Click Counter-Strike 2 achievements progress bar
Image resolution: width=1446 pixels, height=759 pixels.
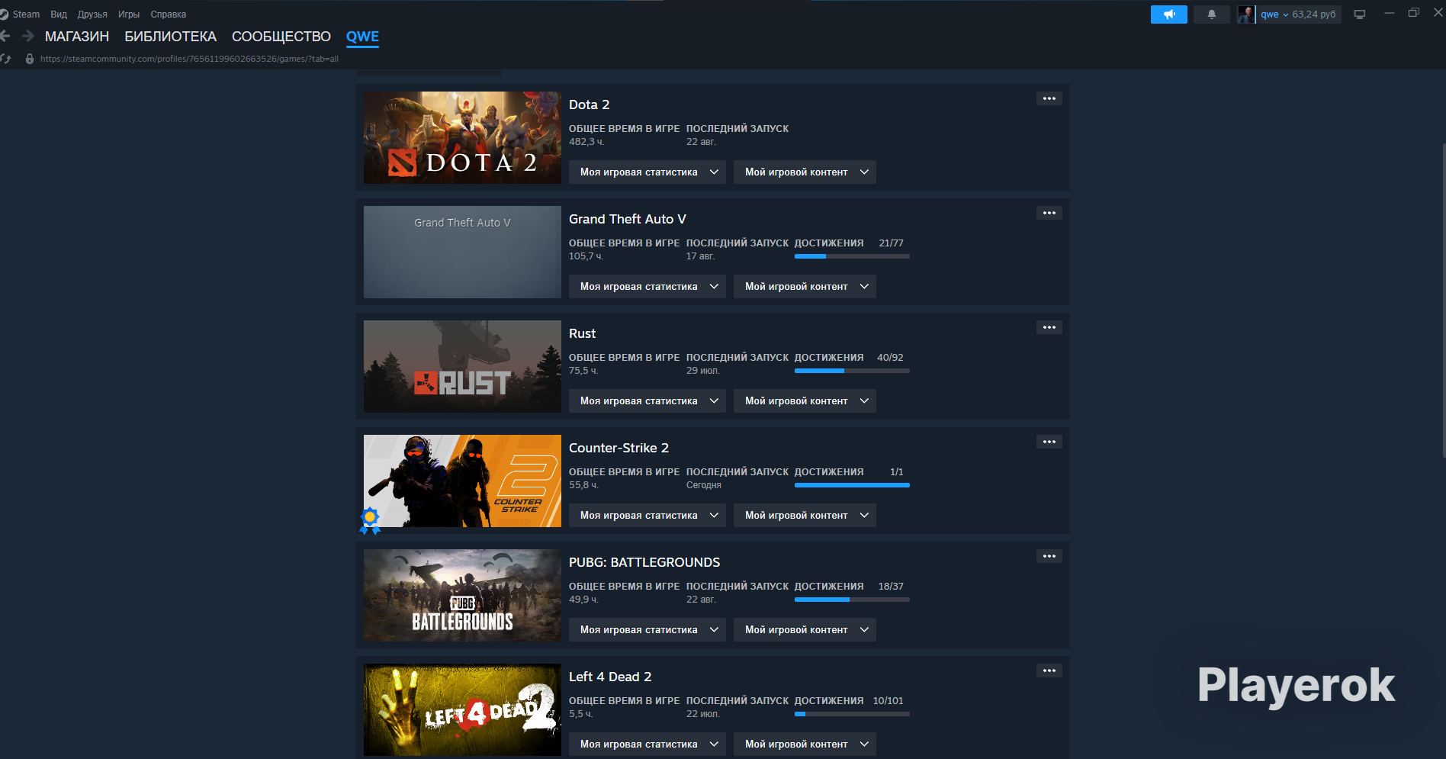[x=852, y=485]
